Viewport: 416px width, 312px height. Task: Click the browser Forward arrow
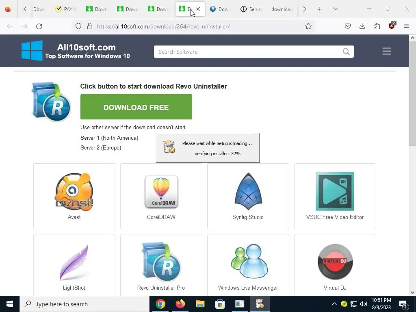tap(24, 26)
